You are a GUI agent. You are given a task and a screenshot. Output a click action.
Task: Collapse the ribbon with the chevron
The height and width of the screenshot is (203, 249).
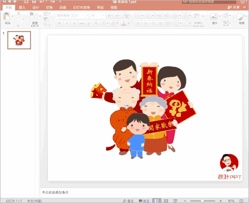[245, 7]
